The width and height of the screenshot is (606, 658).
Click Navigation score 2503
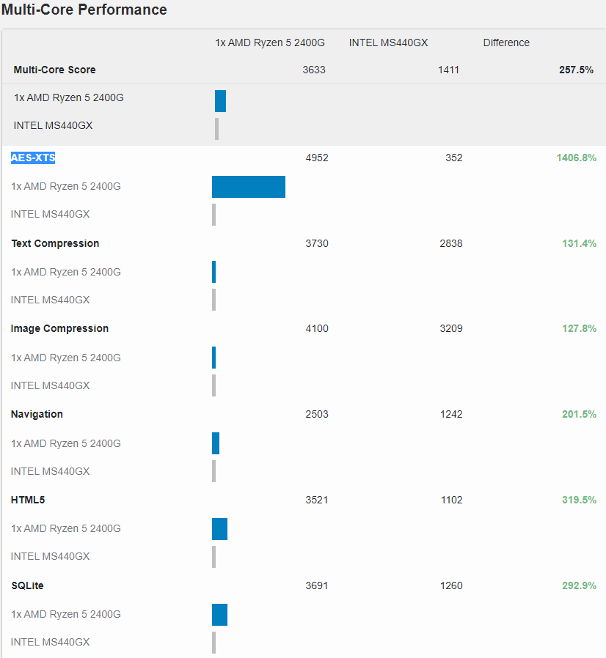(316, 414)
